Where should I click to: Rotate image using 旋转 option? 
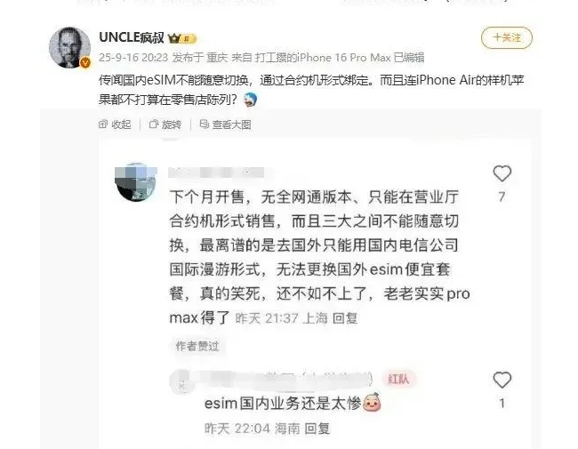click(x=165, y=124)
